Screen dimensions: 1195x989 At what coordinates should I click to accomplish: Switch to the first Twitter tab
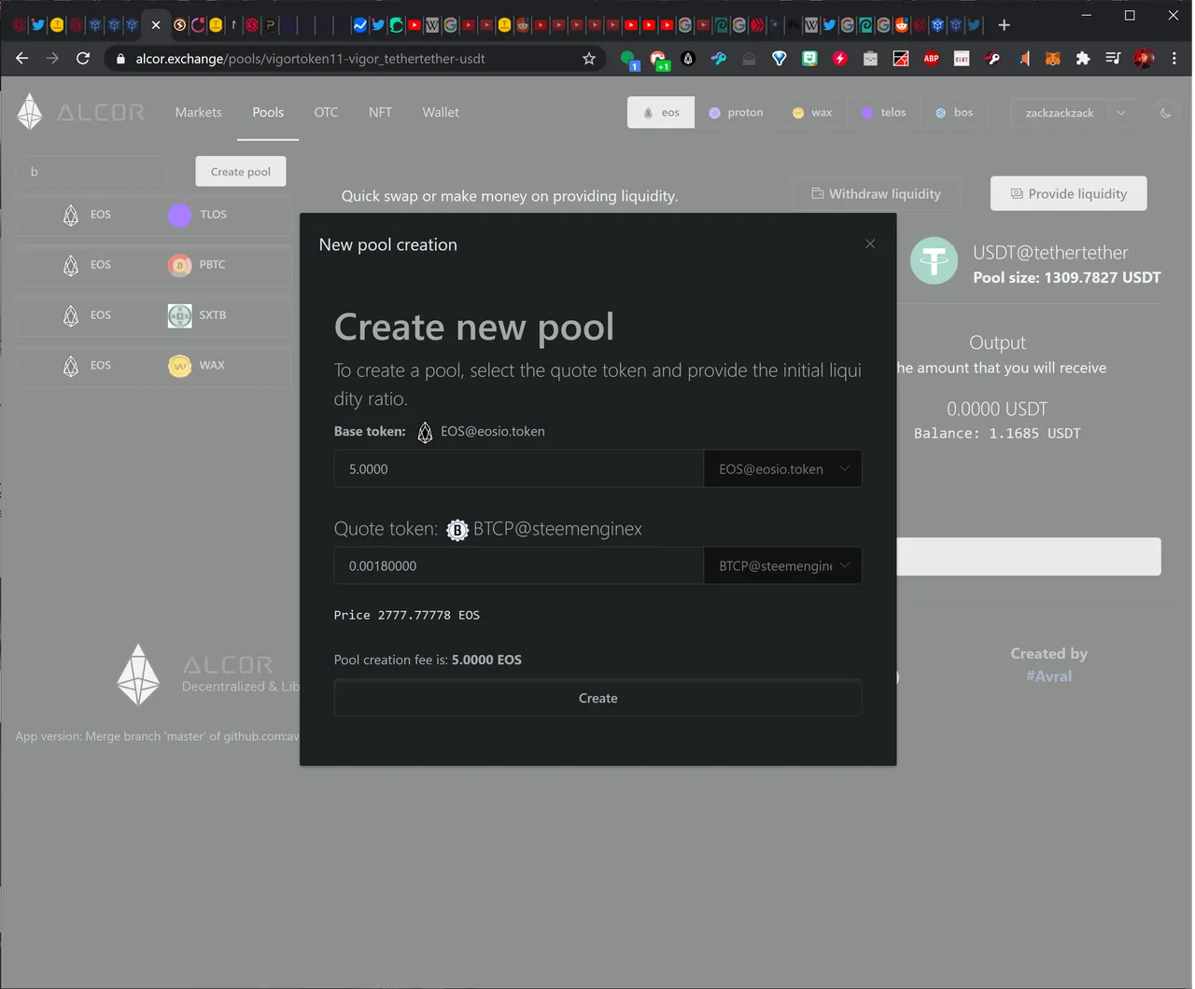[x=38, y=25]
